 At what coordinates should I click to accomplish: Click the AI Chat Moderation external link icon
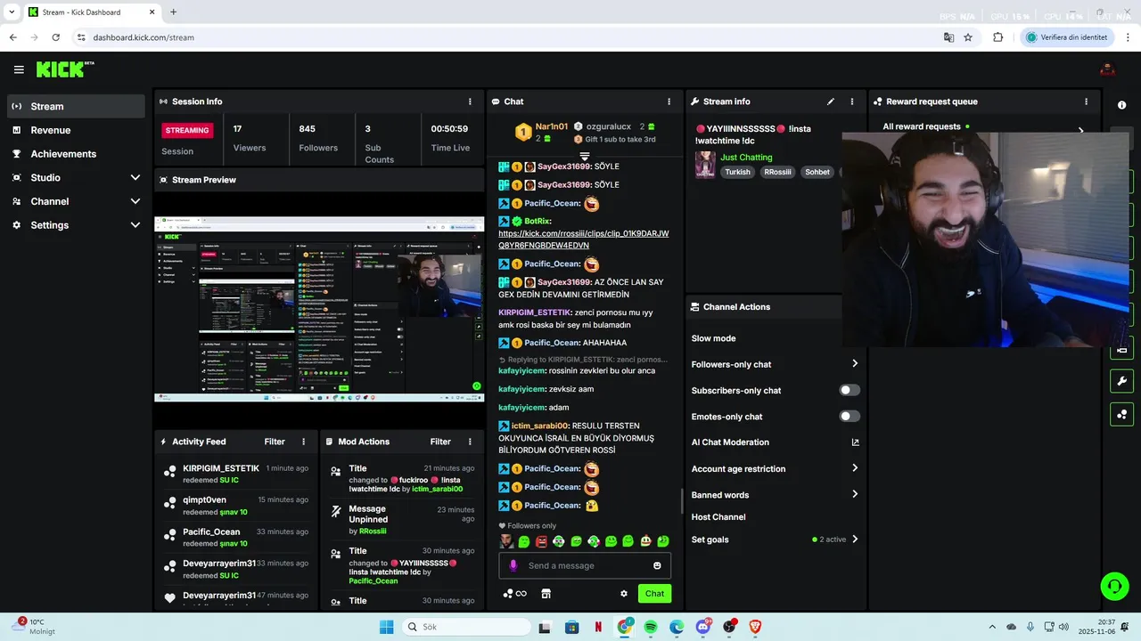pos(855,442)
